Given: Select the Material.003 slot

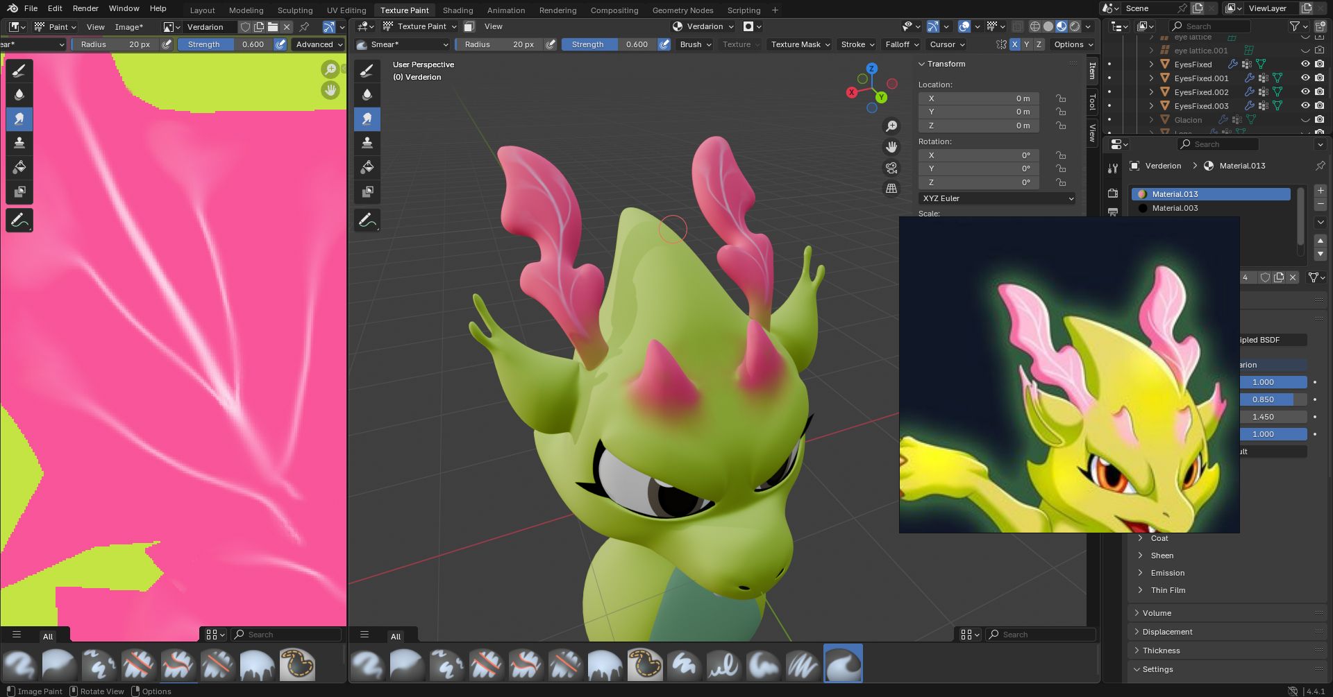Looking at the screenshot, I should pos(1212,208).
